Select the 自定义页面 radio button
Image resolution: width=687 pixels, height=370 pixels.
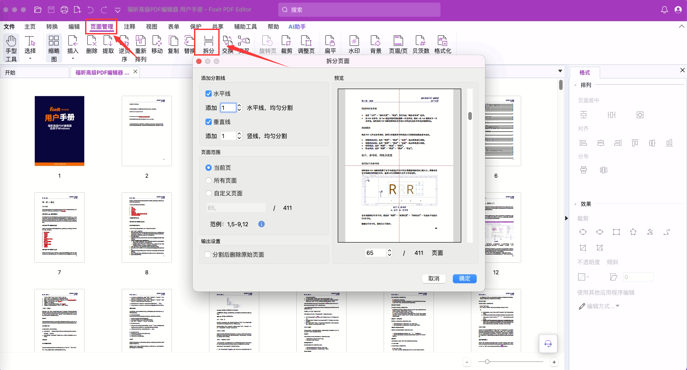pyautogui.click(x=209, y=193)
